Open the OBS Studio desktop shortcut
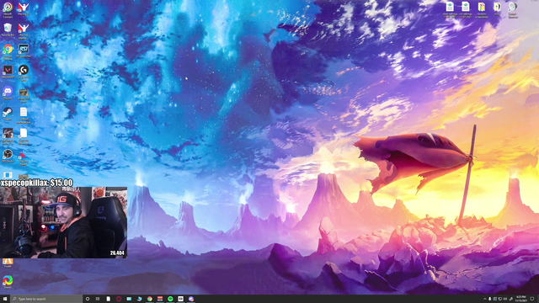The image size is (539, 303). click(x=8, y=156)
